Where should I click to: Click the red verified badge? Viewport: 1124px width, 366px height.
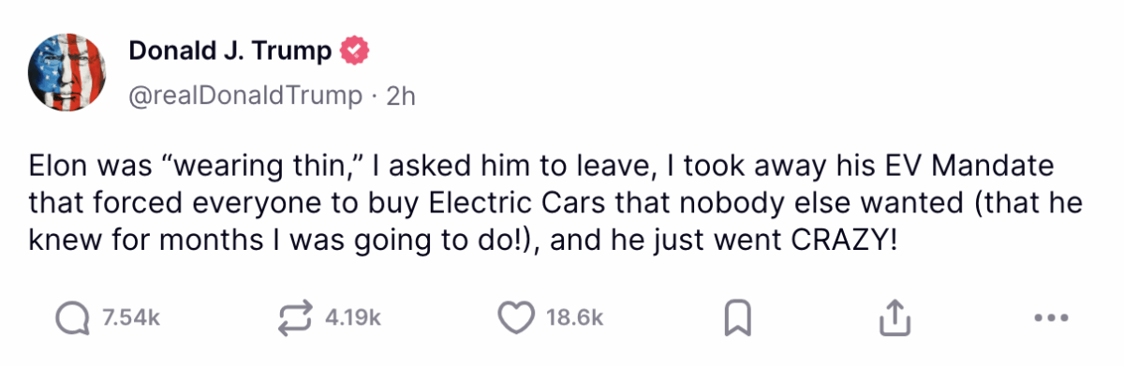pyautogui.click(x=353, y=51)
